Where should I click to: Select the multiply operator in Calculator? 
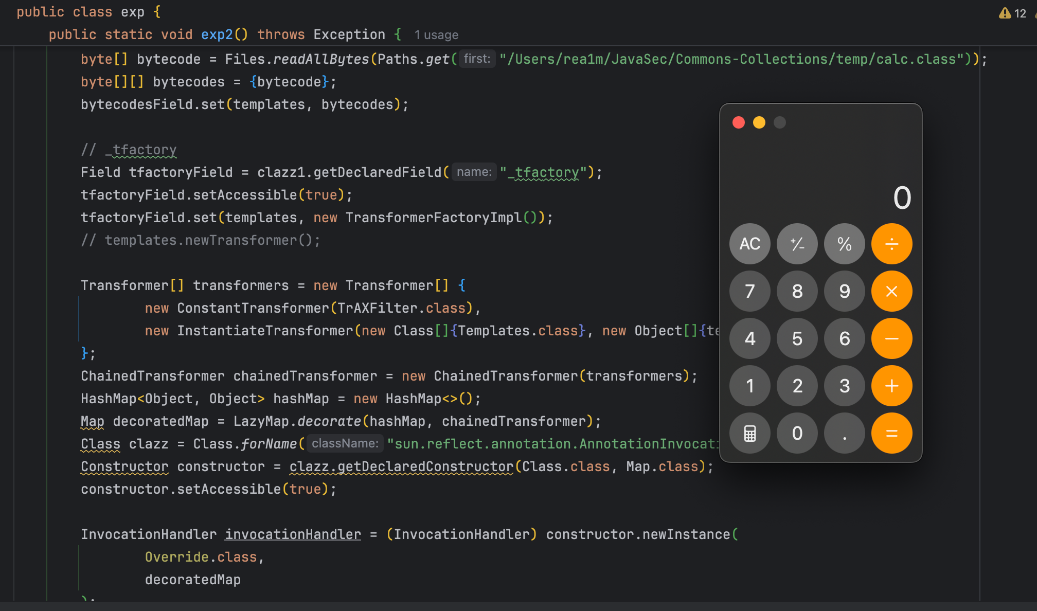click(892, 291)
